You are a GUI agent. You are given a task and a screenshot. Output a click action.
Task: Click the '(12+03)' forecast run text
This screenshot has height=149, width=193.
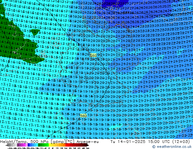coord(181,142)
